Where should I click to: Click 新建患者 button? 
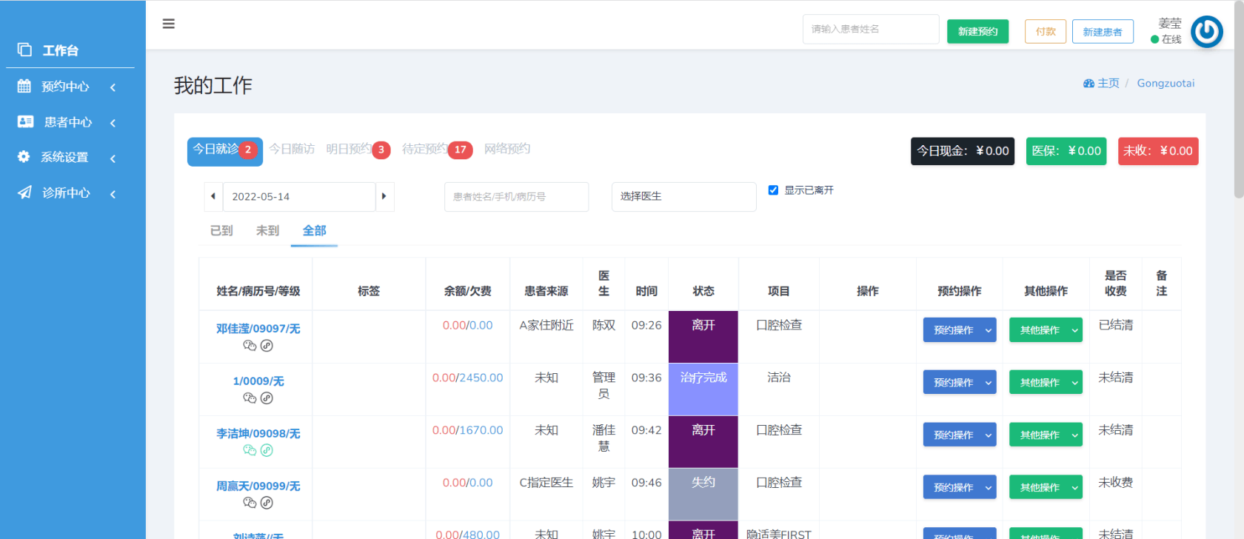pyautogui.click(x=1103, y=31)
